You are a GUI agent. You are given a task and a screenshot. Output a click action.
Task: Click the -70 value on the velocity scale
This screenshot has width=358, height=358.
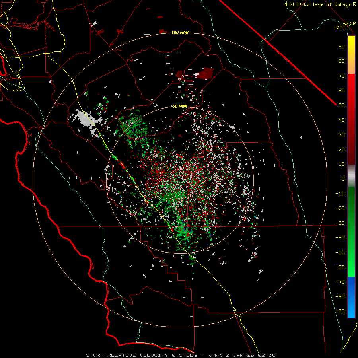[x=340, y=282]
